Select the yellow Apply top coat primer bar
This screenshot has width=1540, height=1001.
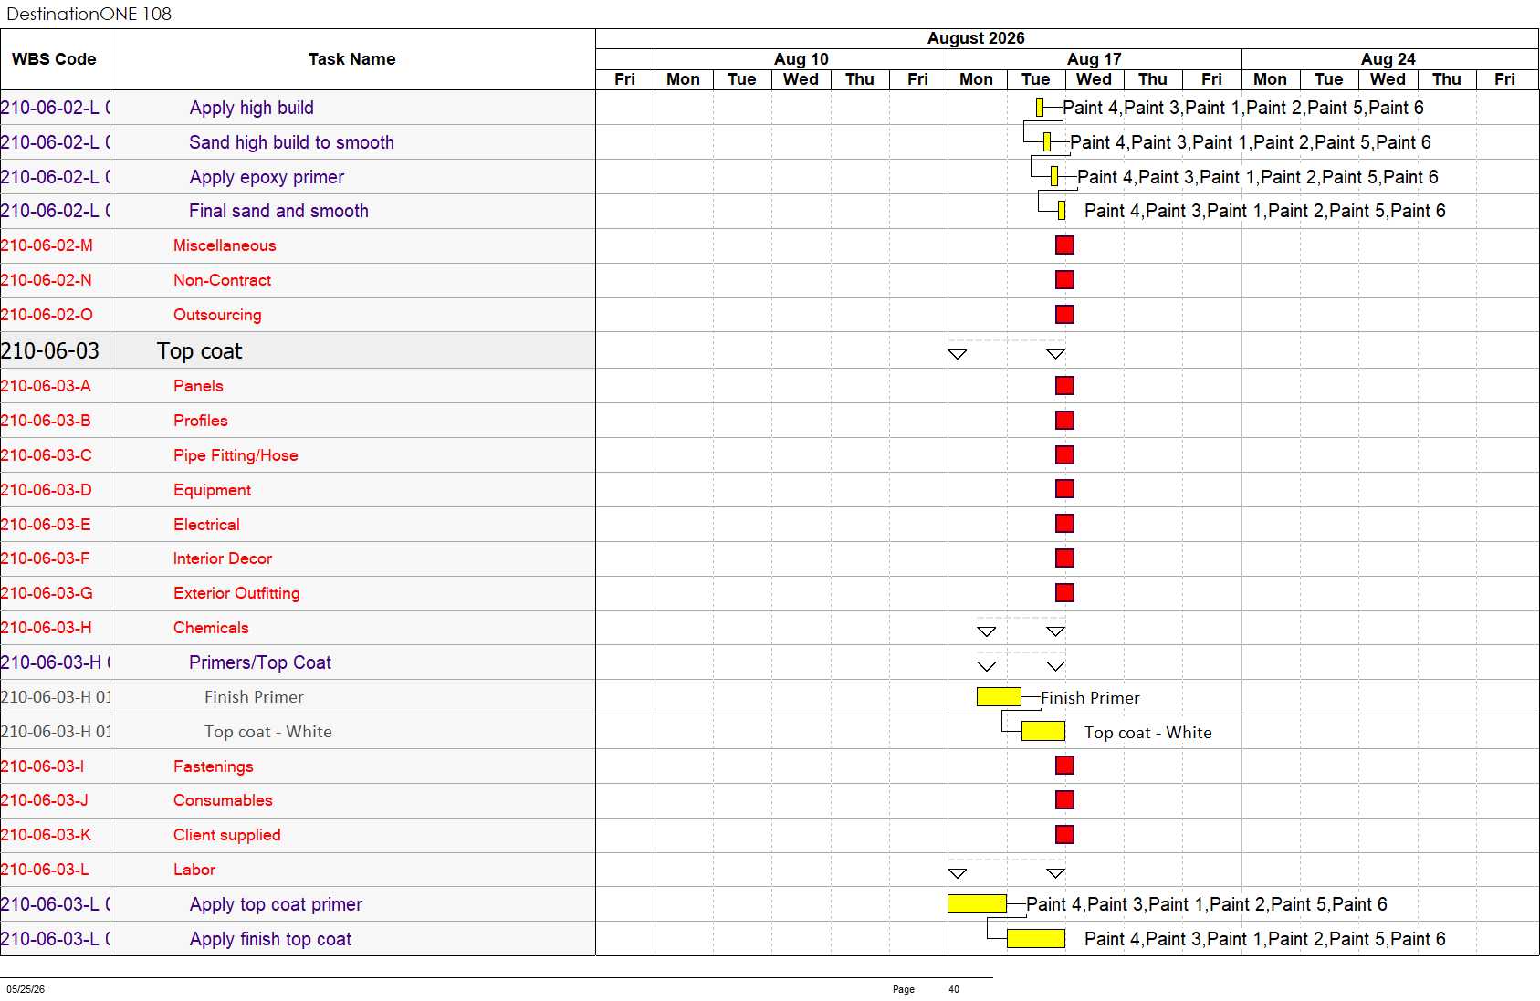point(978,904)
